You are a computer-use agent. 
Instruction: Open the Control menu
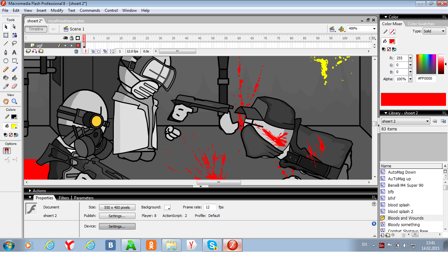[111, 10]
